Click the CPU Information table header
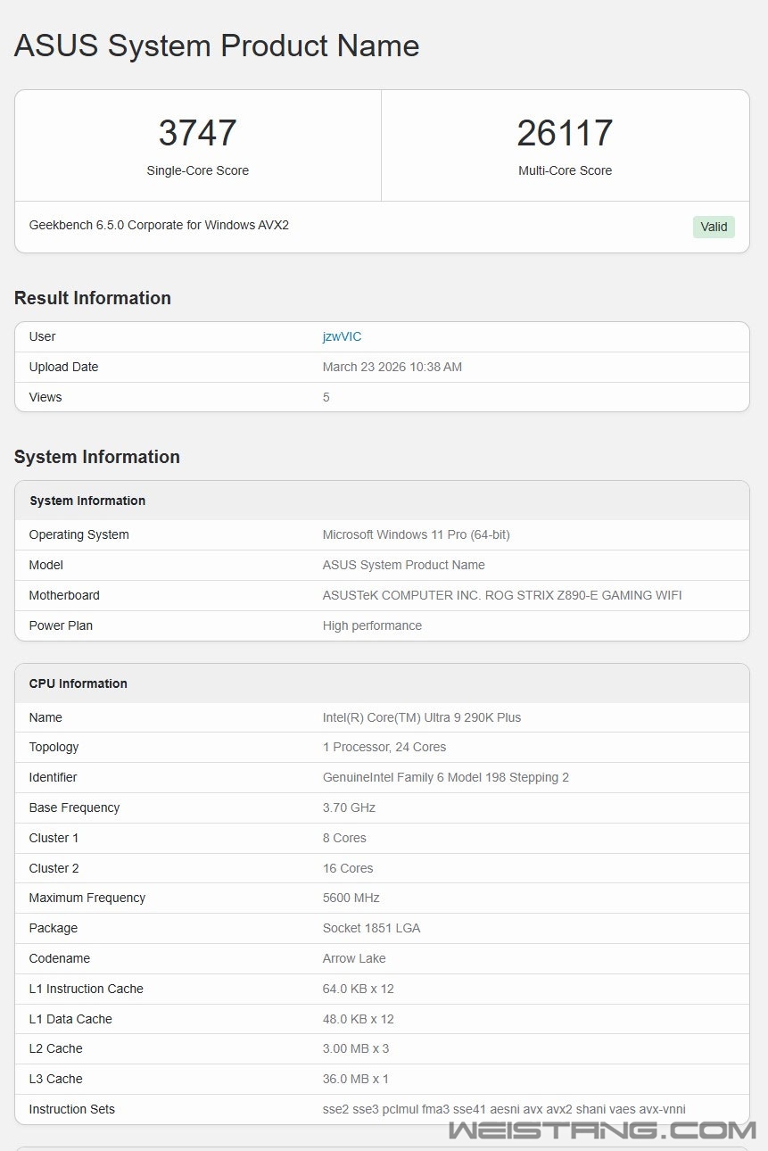The width and height of the screenshot is (768, 1151). click(78, 683)
